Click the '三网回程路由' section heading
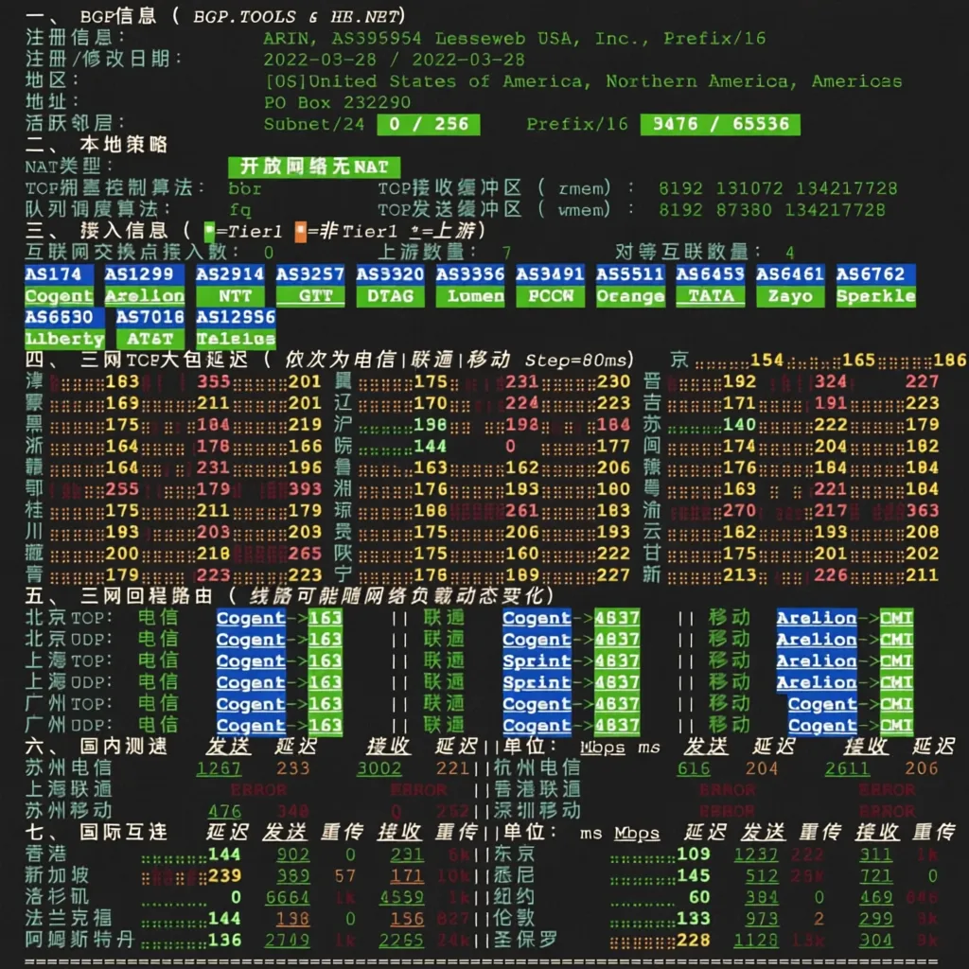Viewport: 969px width, 969px height. click(x=147, y=596)
